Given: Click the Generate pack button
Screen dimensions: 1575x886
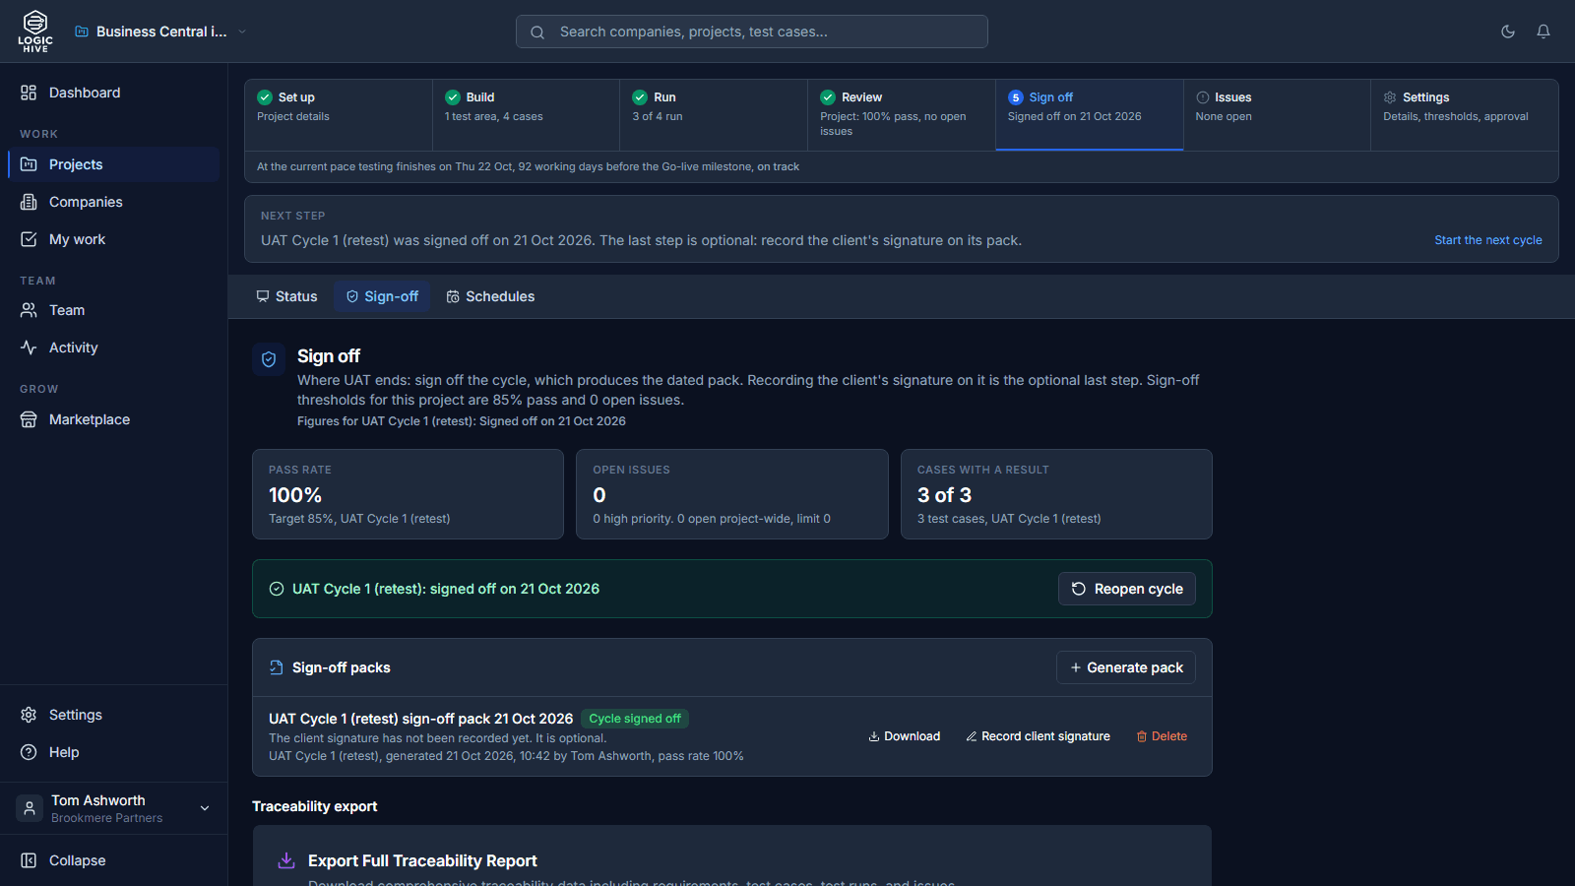Looking at the screenshot, I should click(1126, 667).
